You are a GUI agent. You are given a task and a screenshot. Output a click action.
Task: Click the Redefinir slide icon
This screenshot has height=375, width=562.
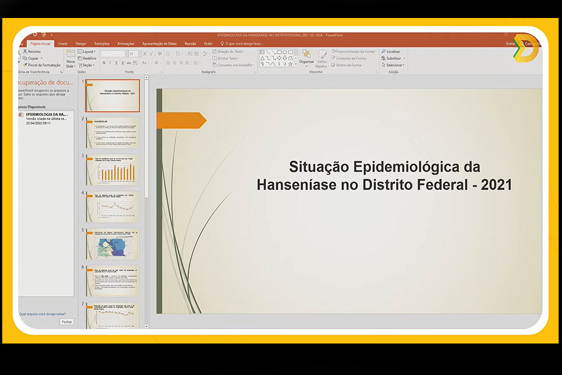(x=80, y=58)
